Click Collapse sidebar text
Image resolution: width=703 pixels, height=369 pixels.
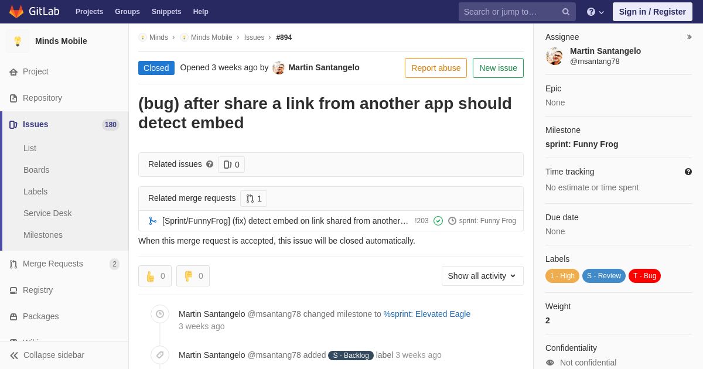point(54,355)
